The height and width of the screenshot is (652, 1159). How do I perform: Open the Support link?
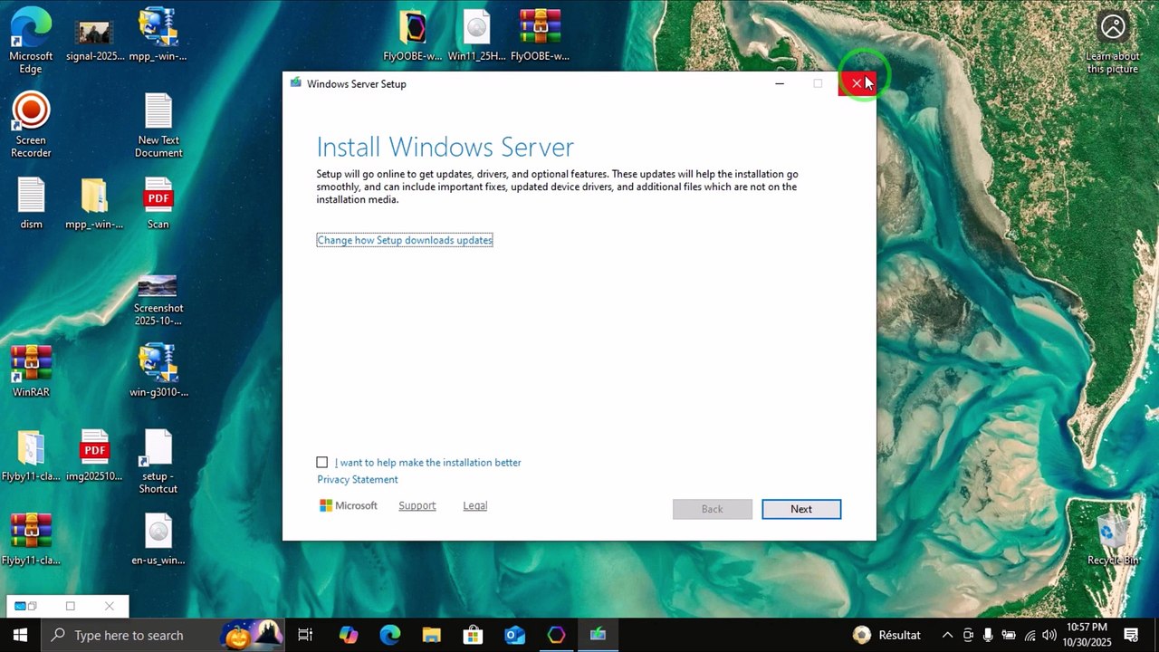pos(417,505)
